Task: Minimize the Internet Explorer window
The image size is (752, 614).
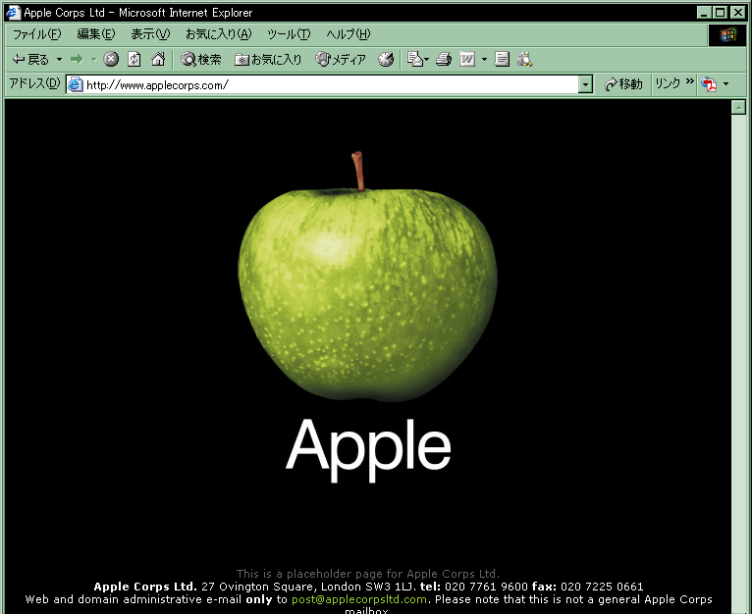Action: 704,13
